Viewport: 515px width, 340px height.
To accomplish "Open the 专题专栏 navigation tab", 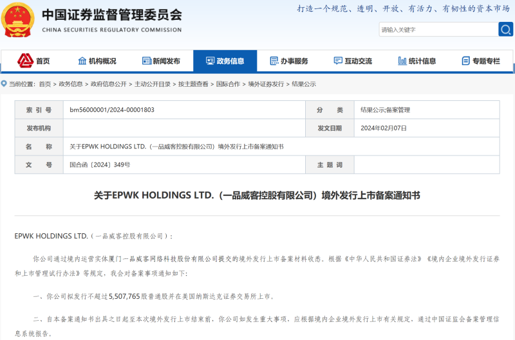I will 481,60.
